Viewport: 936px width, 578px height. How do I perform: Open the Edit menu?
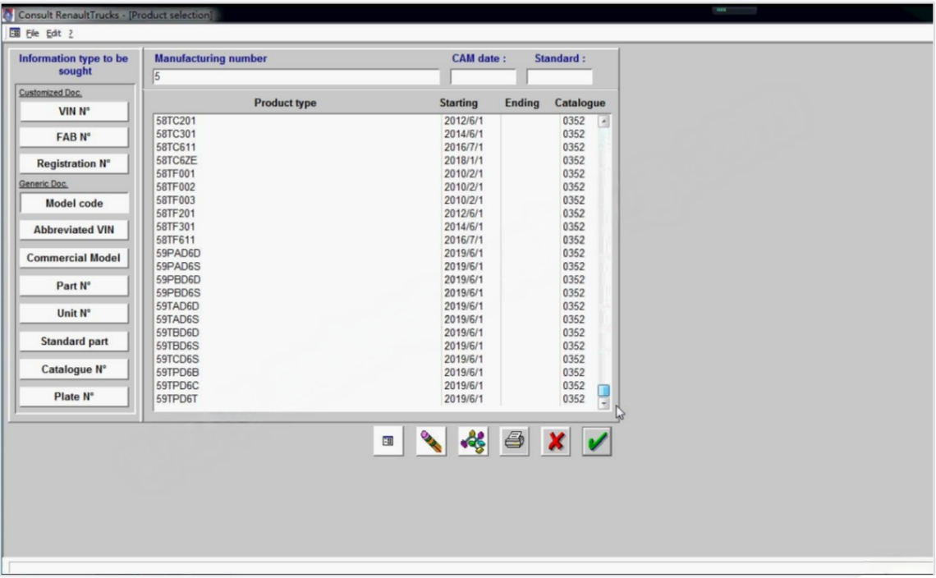click(x=53, y=34)
